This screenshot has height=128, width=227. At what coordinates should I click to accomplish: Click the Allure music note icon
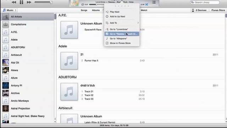[x=6, y=78]
